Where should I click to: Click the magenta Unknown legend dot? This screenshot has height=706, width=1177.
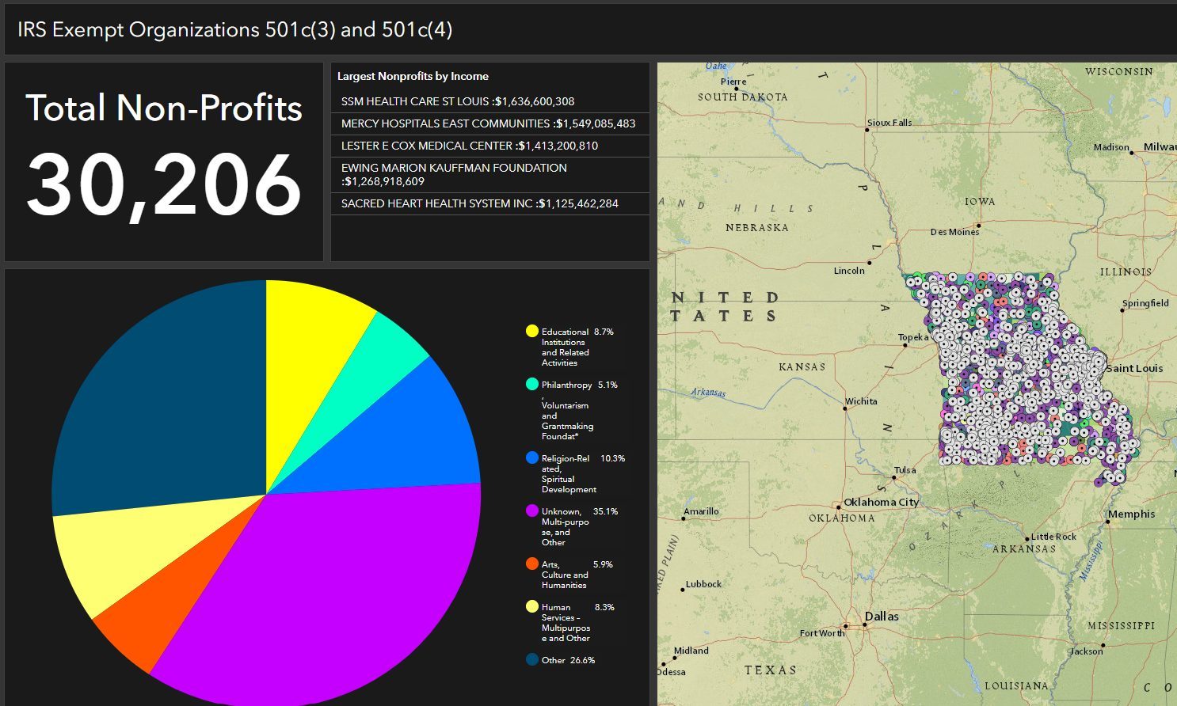tap(531, 511)
